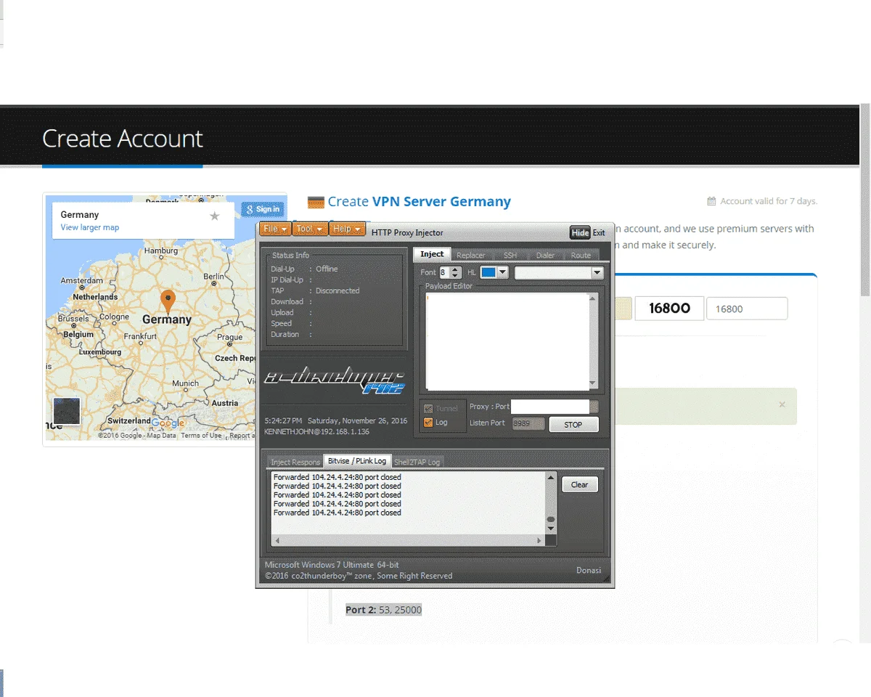Click the calendar icon beside Account valid text

click(711, 201)
